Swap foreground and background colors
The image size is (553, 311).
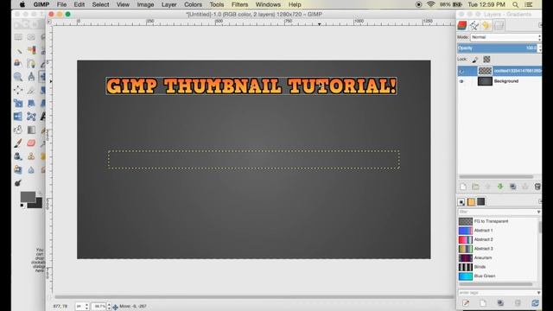[x=41, y=193]
